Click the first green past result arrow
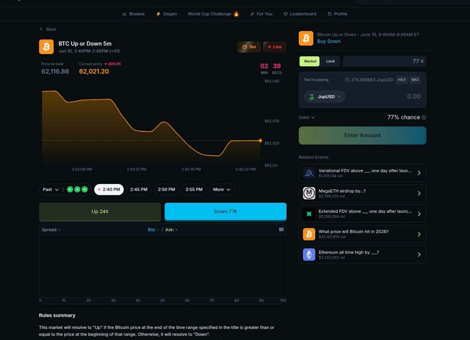 pos(70,189)
